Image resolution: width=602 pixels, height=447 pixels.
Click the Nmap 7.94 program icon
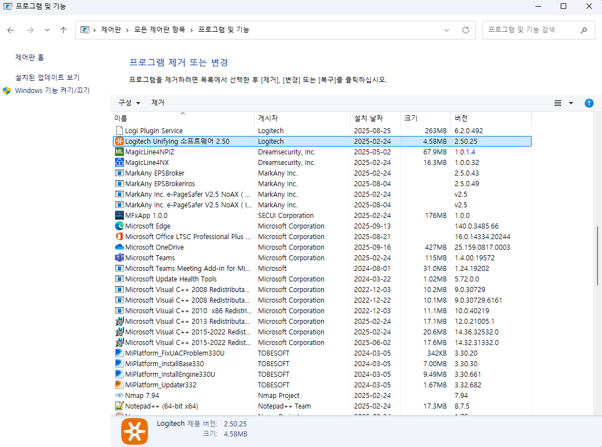[x=118, y=395]
